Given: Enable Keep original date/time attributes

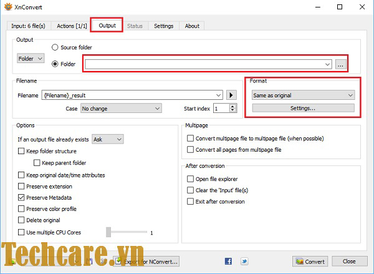Looking at the screenshot, I should 21,175.
